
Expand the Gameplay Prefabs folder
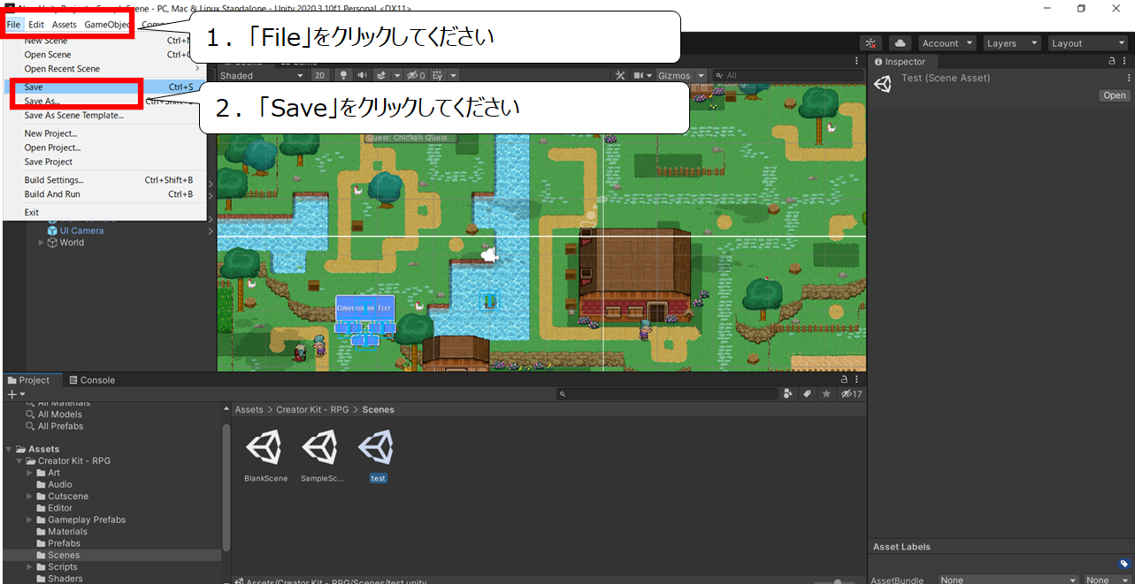[29, 520]
